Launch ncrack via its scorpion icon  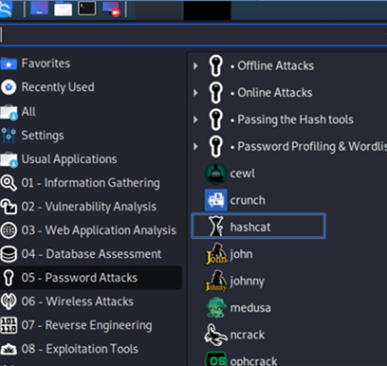point(215,335)
